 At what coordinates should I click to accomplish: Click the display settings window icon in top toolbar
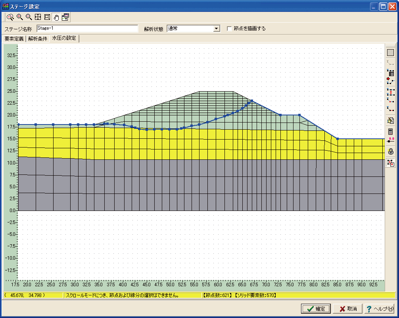65,17
